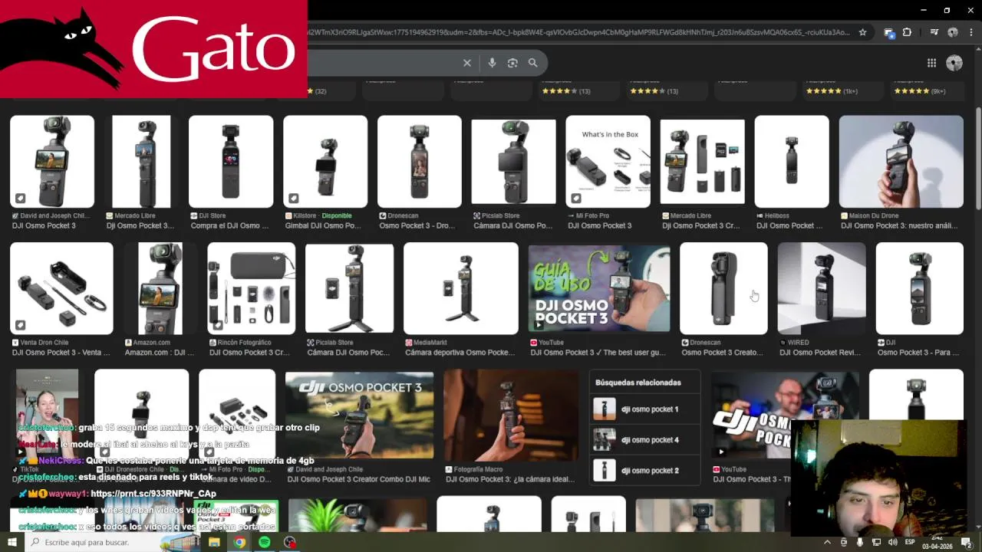
Task: Open Killstore Gimbal DJI Osmo thumbnail
Action: pyautogui.click(x=325, y=162)
